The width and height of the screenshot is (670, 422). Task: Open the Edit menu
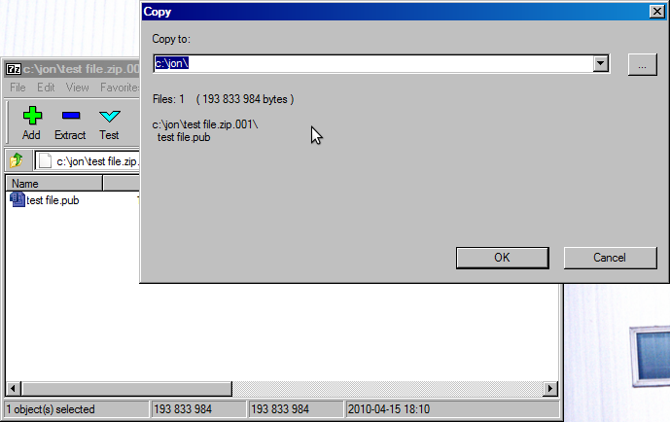[x=46, y=88]
